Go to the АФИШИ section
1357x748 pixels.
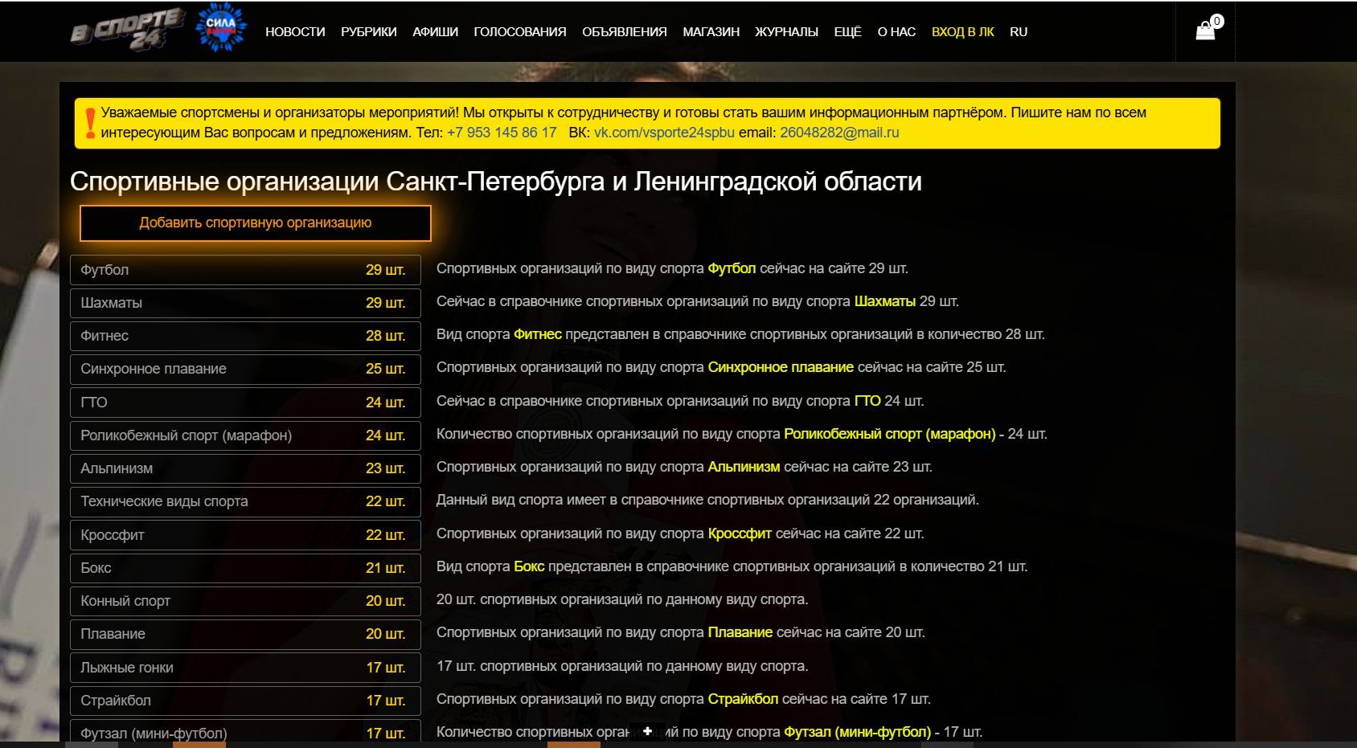coord(435,32)
